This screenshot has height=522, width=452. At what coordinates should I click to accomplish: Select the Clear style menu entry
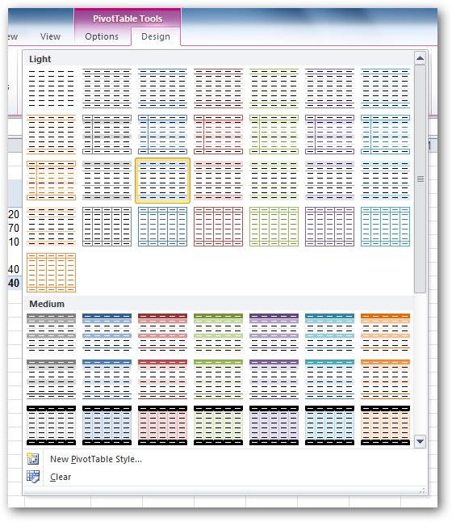click(61, 477)
